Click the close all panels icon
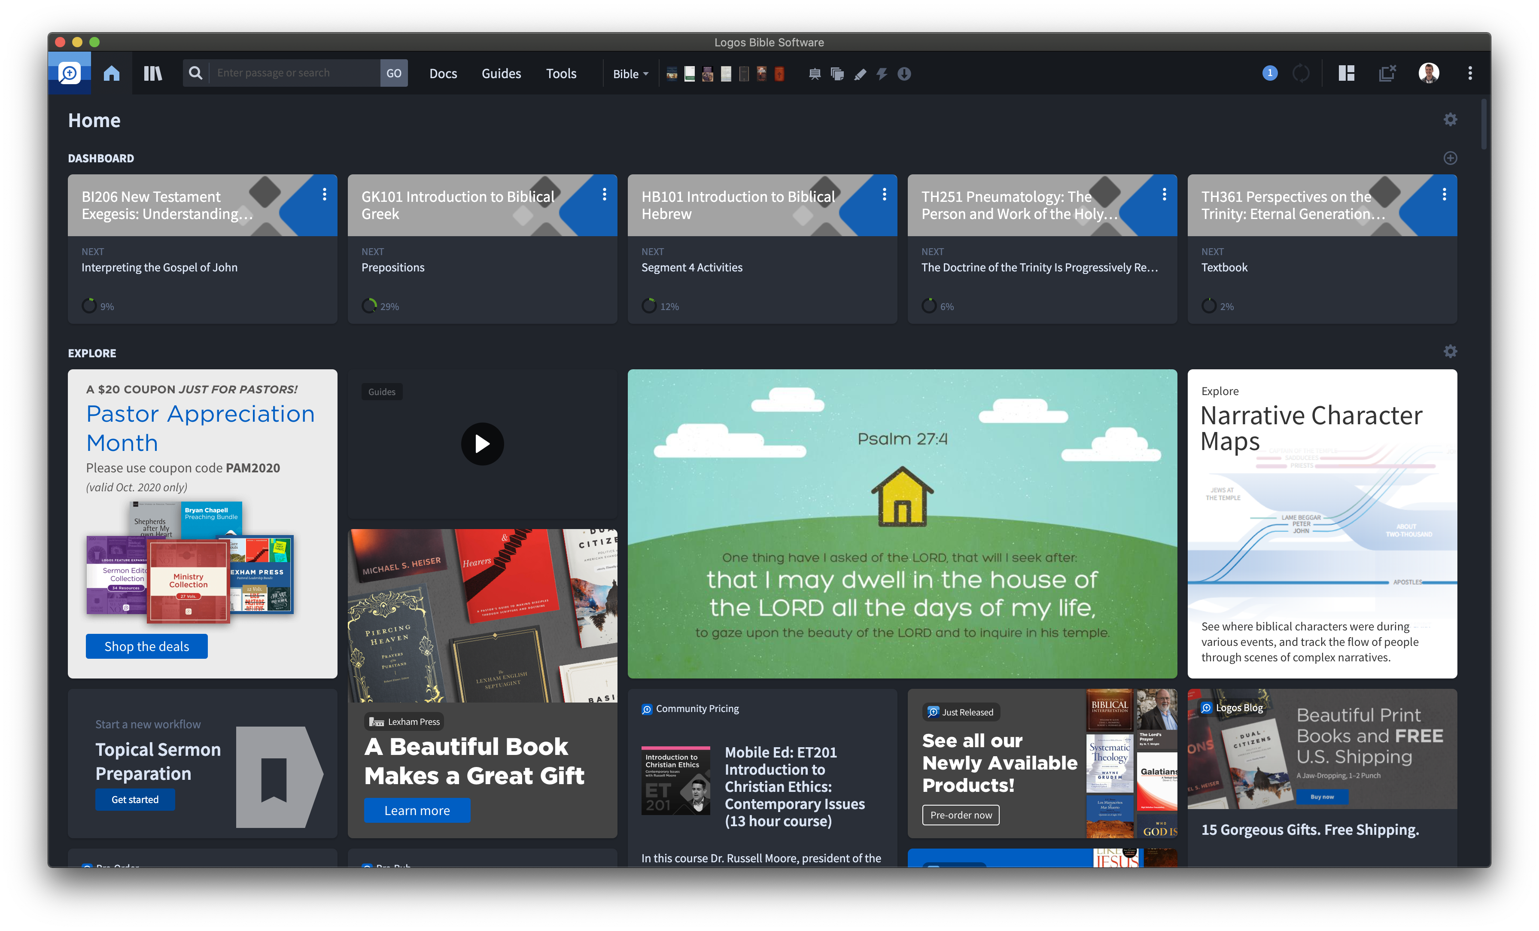This screenshot has width=1539, height=931. tap(1387, 74)
